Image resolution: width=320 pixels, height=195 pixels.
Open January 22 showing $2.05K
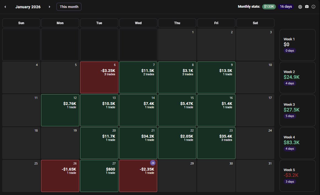click(177, 143)
